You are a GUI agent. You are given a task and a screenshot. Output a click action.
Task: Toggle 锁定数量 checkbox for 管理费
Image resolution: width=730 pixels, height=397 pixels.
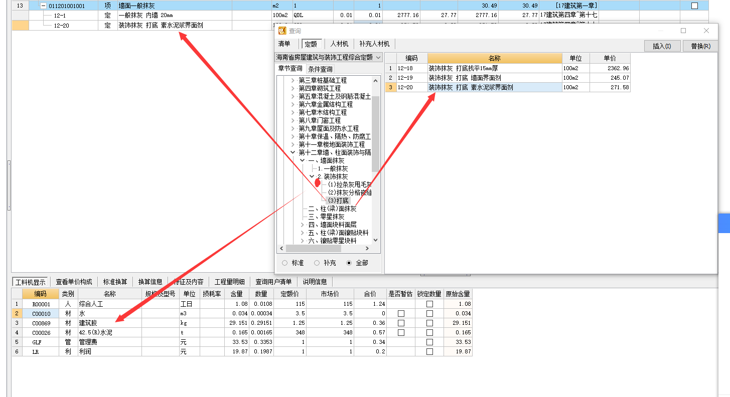click(x=429, y=342)
